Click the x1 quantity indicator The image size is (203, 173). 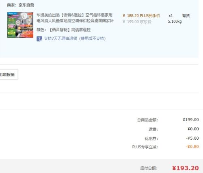coord(171,16)
